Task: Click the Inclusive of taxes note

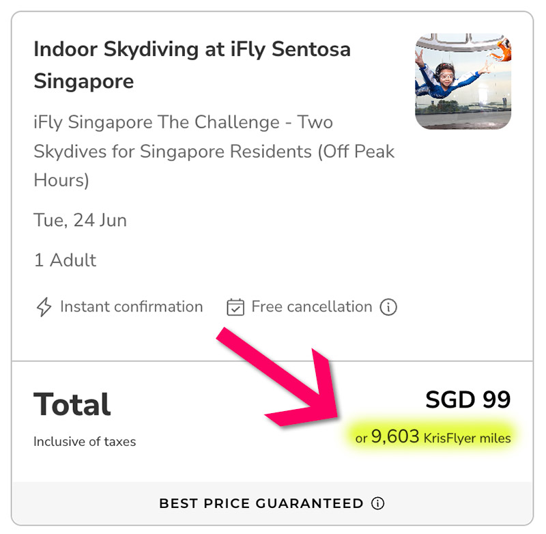Action: pos(85,442)
